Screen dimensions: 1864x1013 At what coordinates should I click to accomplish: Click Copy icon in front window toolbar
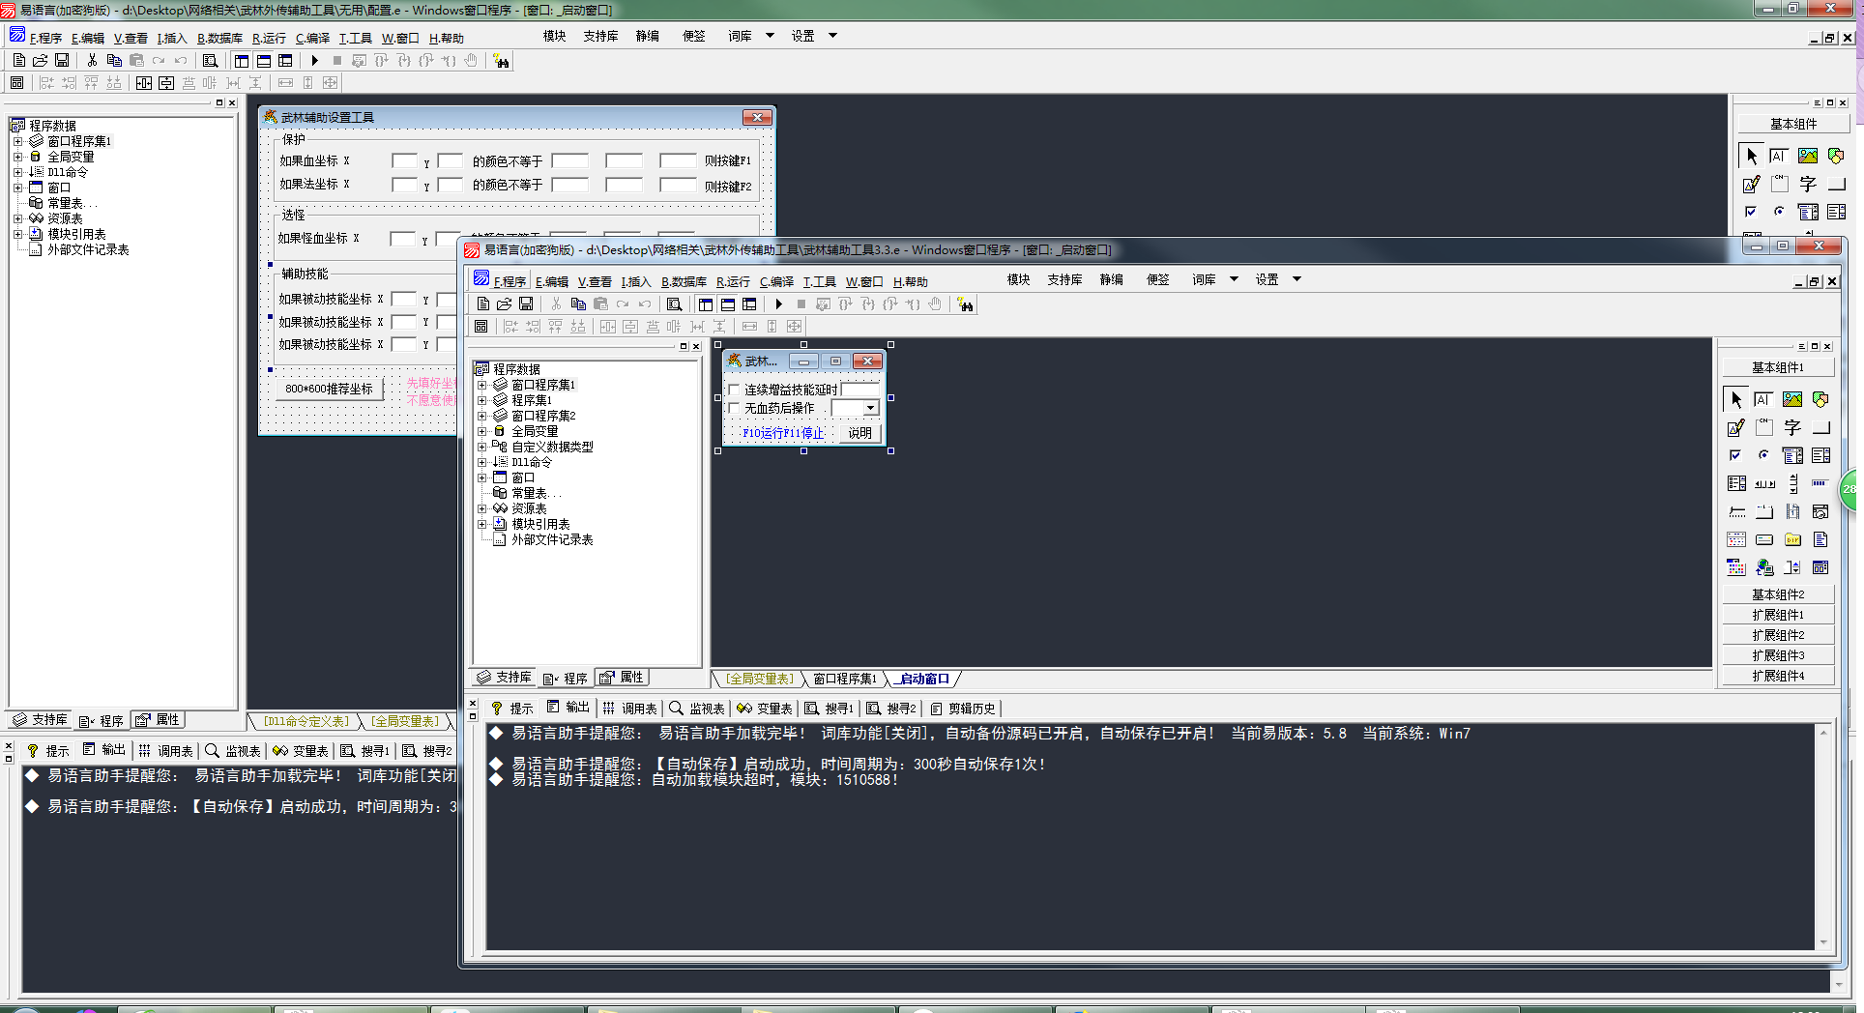coord(578,304)
